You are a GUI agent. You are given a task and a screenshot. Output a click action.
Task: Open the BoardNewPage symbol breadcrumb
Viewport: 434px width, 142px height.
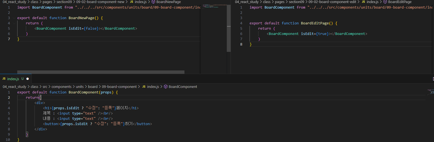click(169, 2)
